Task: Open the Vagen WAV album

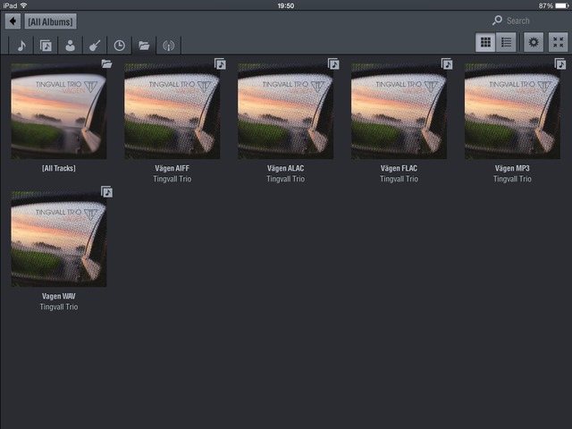Action: click(x=59, y=239)
